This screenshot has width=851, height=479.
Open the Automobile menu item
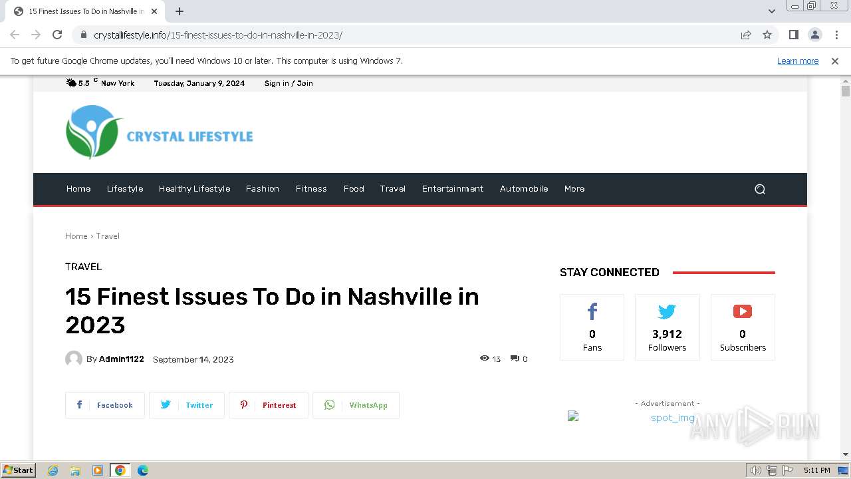524,189
